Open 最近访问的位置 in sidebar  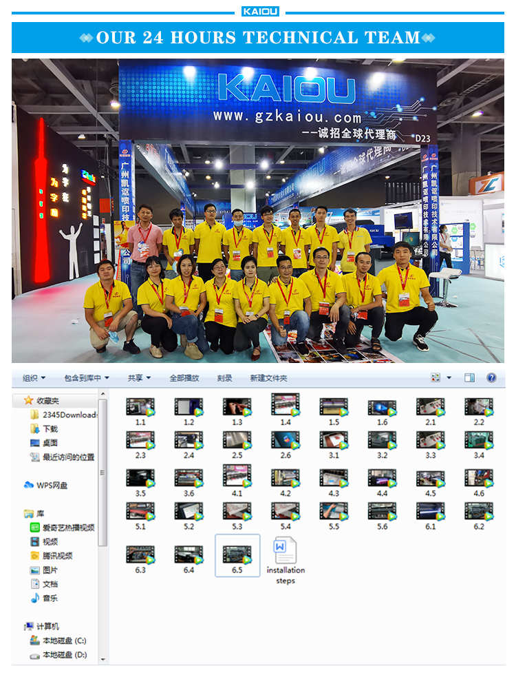coord(63,457)
